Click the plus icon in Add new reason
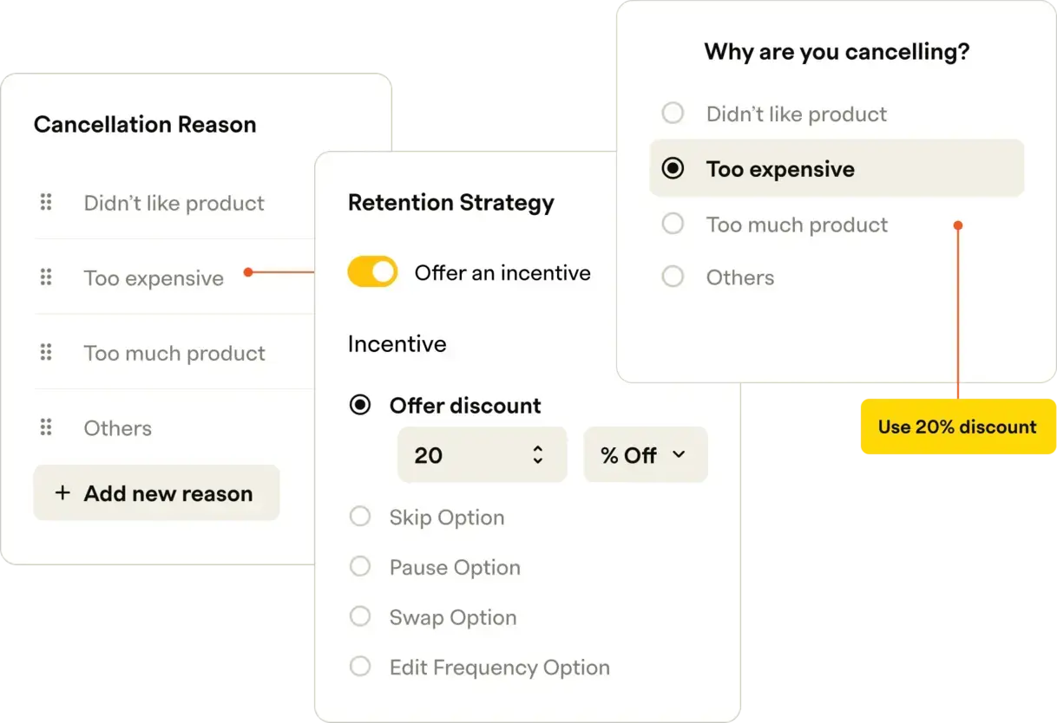The height and width of the screenshot is (723, 1057). pyautogui.click(x=62, y=493)
